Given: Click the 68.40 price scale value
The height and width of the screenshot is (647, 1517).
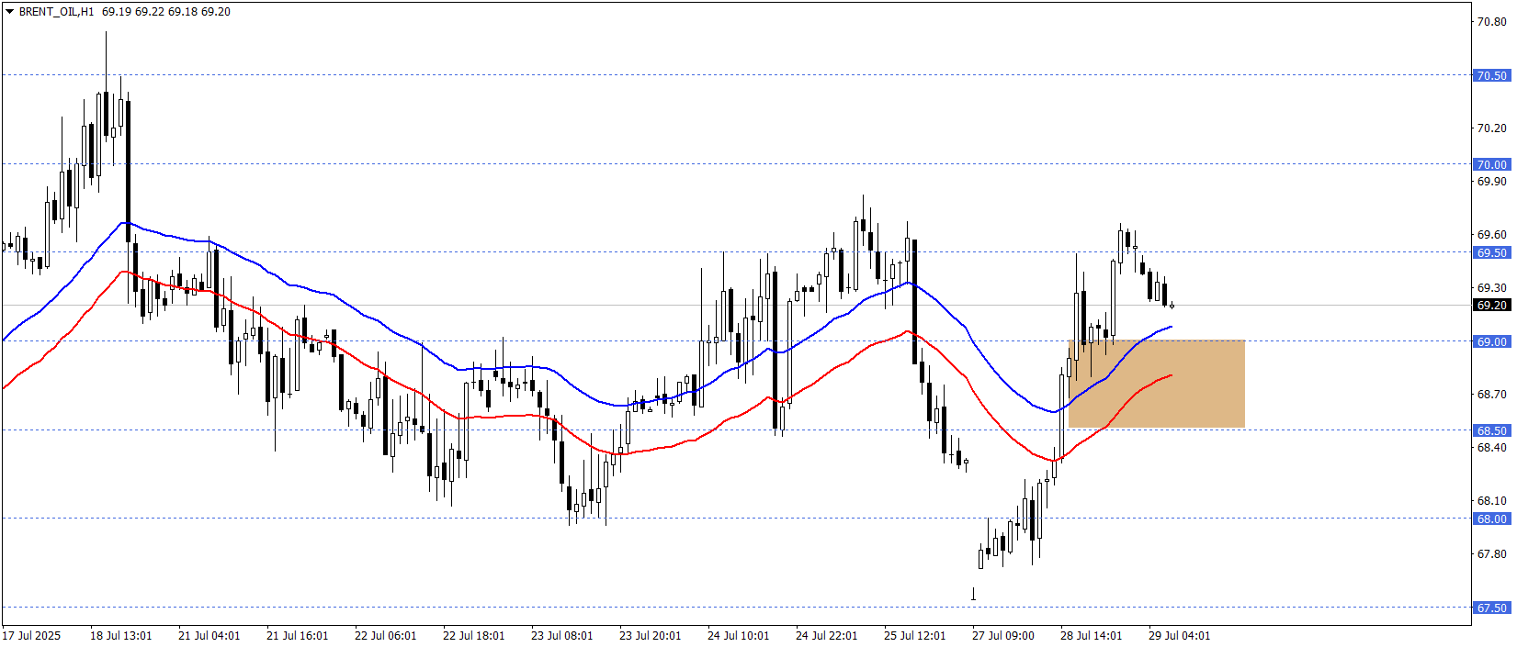Looking at the screenshot, I should pyautogui.click(x=1491, y=447).
